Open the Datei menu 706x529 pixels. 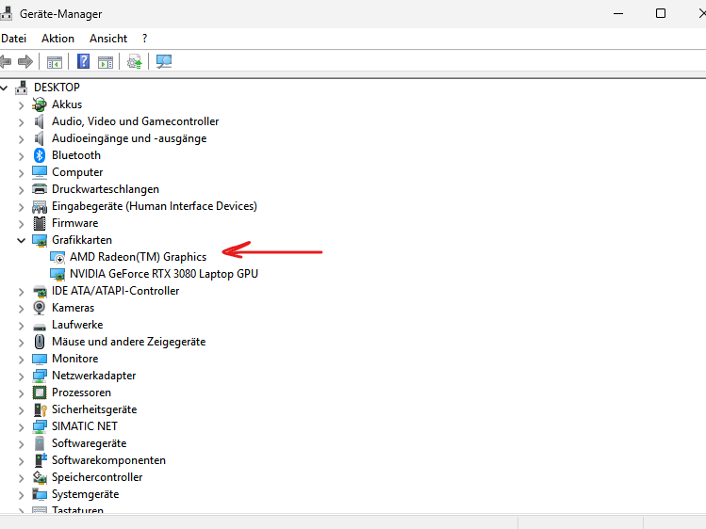point(13,39)
